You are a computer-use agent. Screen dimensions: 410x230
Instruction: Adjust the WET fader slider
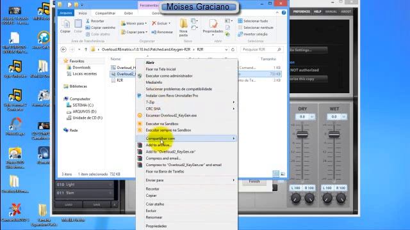[334, 134]
